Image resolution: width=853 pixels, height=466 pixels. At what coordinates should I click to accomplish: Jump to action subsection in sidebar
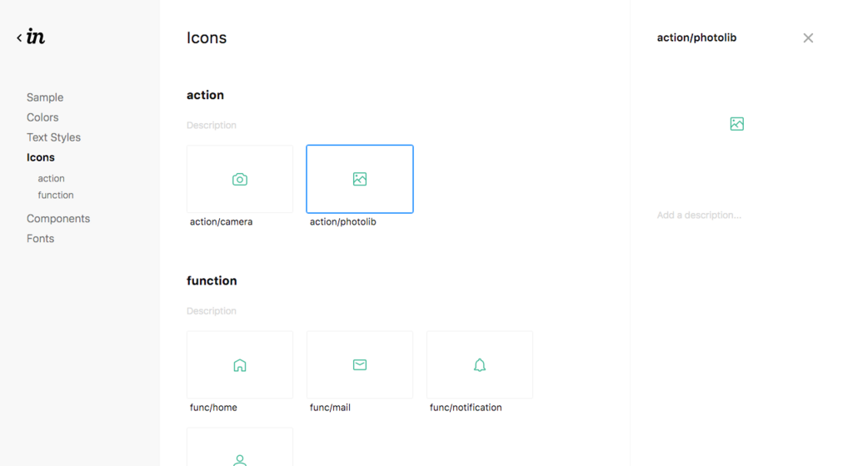[x=51, y=178]
